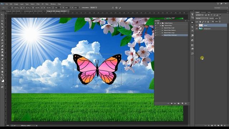
Task: Open the Layer menu
Action: (22, 4)
